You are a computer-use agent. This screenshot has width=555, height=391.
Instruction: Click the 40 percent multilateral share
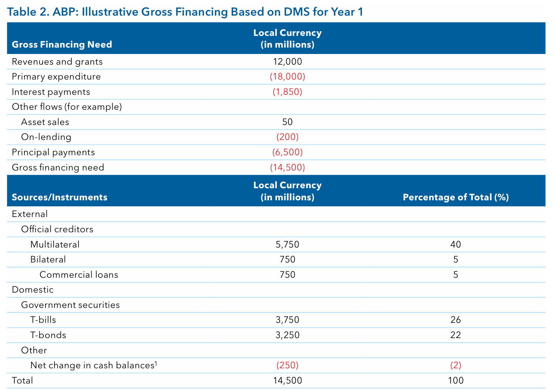(x=455, y=244)
